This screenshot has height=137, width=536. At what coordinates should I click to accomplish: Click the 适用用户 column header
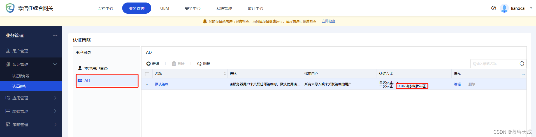[311, 74]
